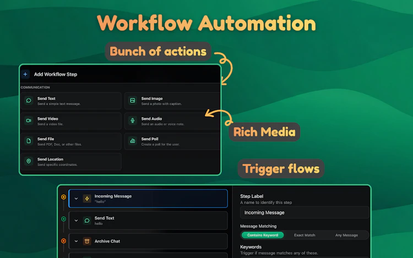413x258 pixels.
Task: Click 'Send a photo with caption.' description
Action: pyautogui.click(x=161, y=104)
